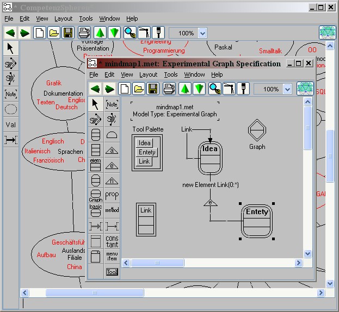Select the Idea node in the diagram
The image size is (339, 312).
click(210, 158)
